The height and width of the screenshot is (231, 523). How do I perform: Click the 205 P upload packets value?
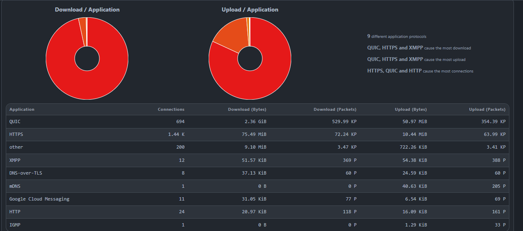point(499,186)
